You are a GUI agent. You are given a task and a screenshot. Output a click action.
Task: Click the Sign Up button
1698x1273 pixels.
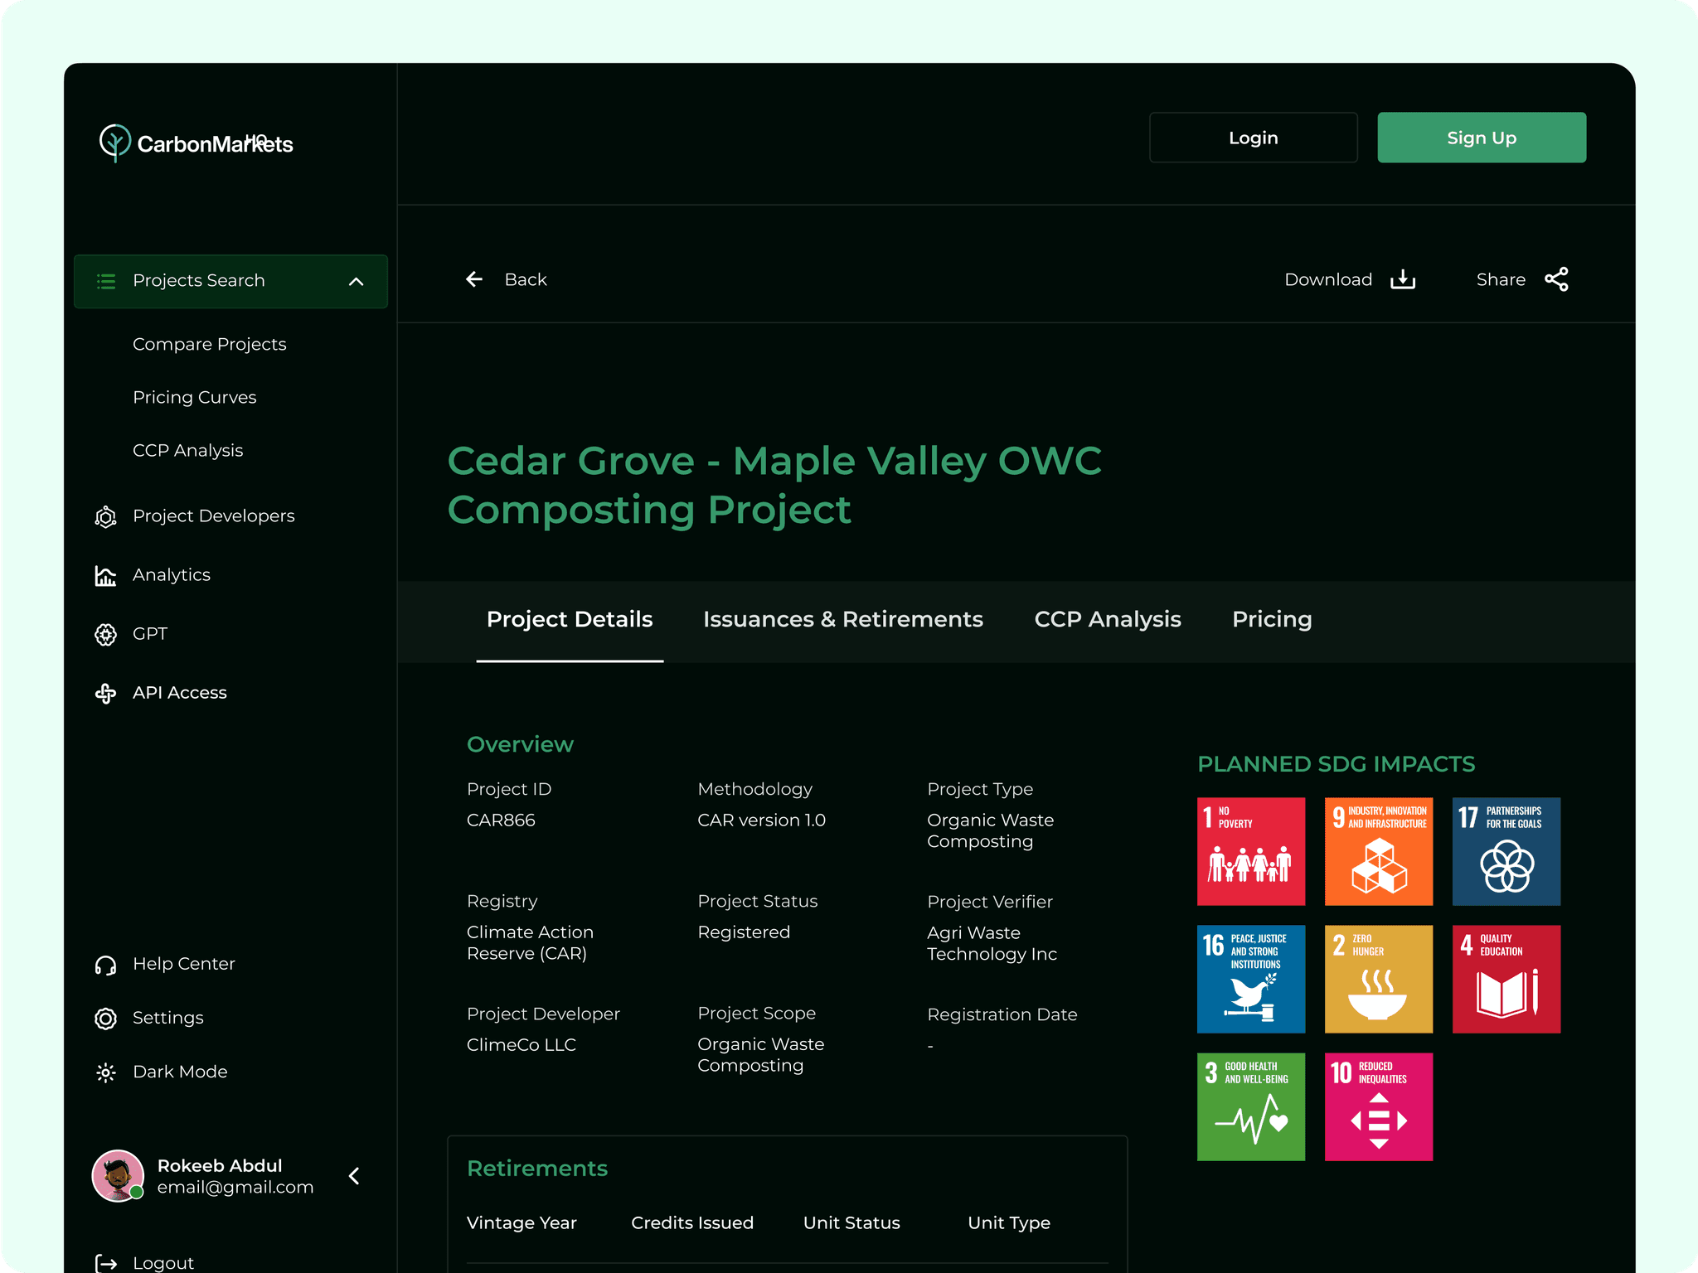click(x=1481, y=138)
